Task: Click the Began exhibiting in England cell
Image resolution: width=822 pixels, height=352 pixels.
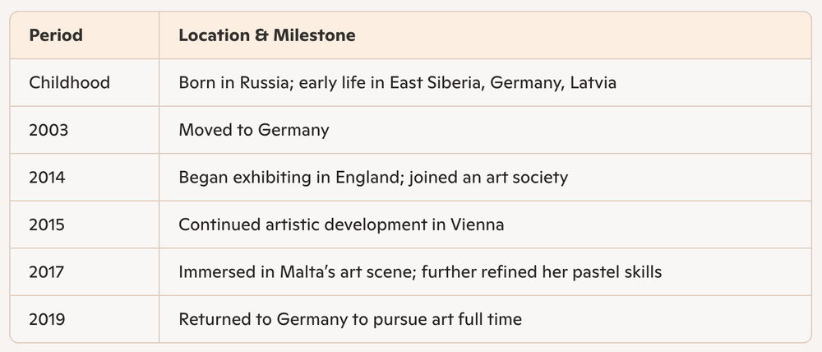Action: tap(486, 177)
